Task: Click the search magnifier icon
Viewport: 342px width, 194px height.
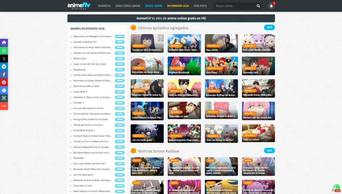Action: pos(258,6)
